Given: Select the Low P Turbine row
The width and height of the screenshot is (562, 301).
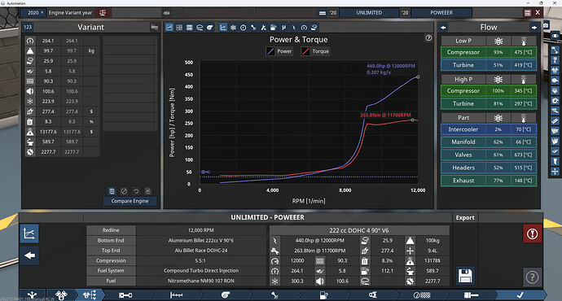Looking at the screenshot, I should point(489,65).
